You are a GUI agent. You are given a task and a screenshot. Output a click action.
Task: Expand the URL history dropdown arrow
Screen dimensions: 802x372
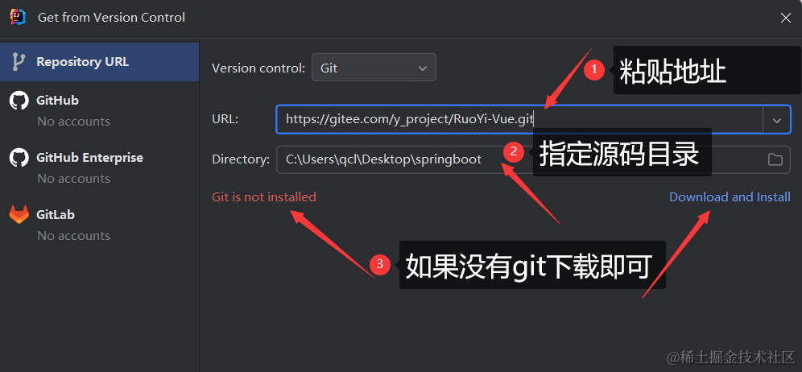(777, 120)
